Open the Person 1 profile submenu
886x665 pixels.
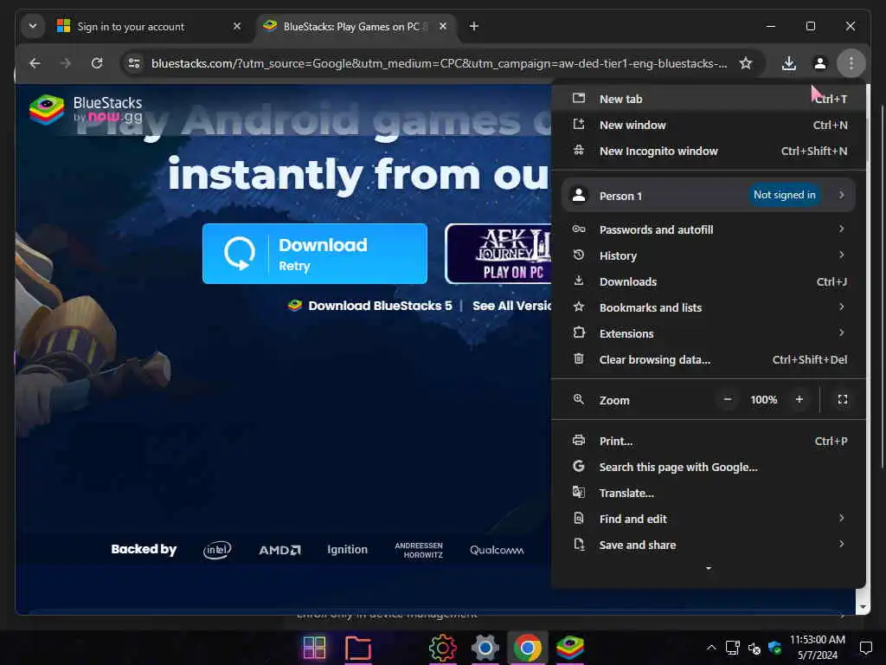pos(709,195)
